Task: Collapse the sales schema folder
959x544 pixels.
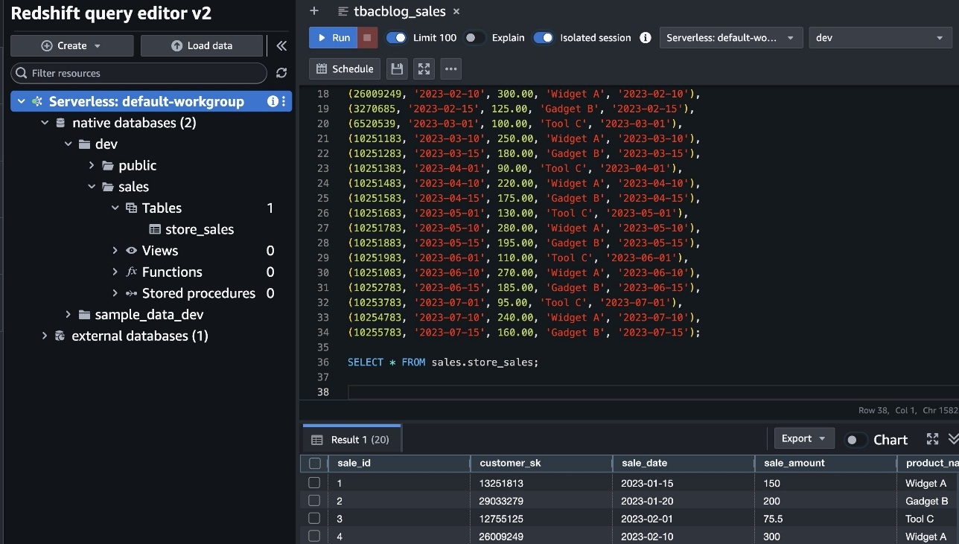Action: click(92, 187)
